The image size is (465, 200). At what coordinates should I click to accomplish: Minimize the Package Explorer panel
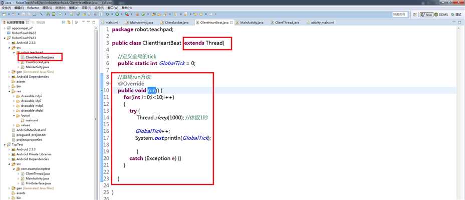click(88, 22)
